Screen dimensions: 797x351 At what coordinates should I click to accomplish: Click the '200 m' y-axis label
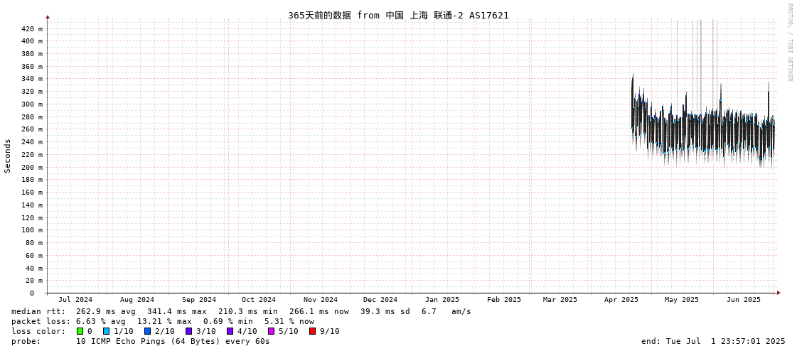pos(31,167)
